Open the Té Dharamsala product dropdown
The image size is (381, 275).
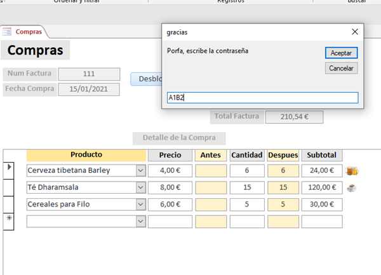(140, 187)
